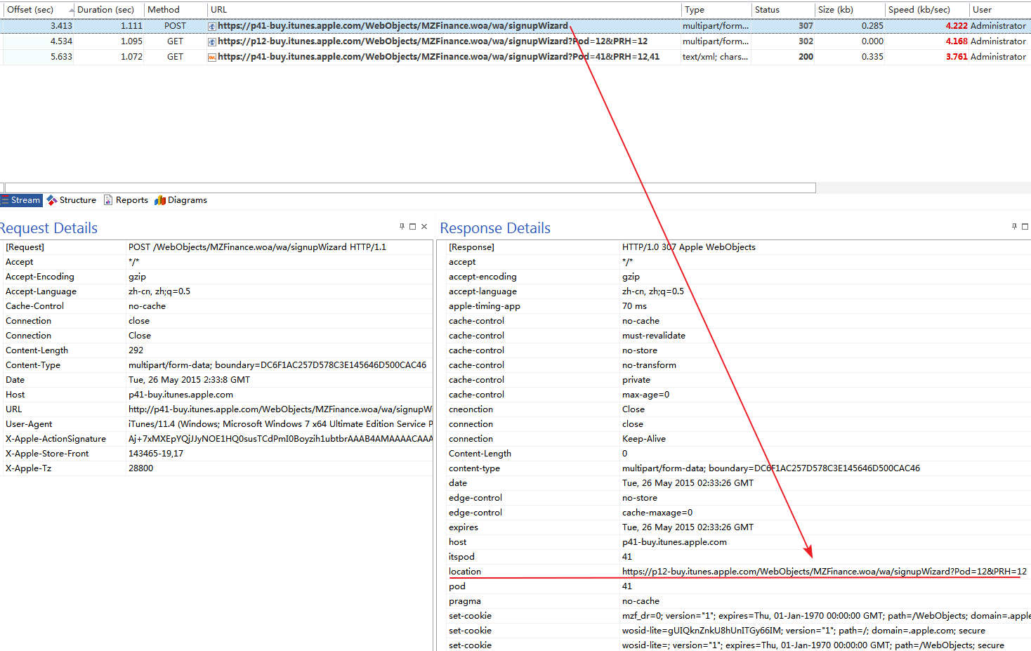Sort requests by Status column
The height and width of the screenshot is (651, 1031).
pos(767,10)
